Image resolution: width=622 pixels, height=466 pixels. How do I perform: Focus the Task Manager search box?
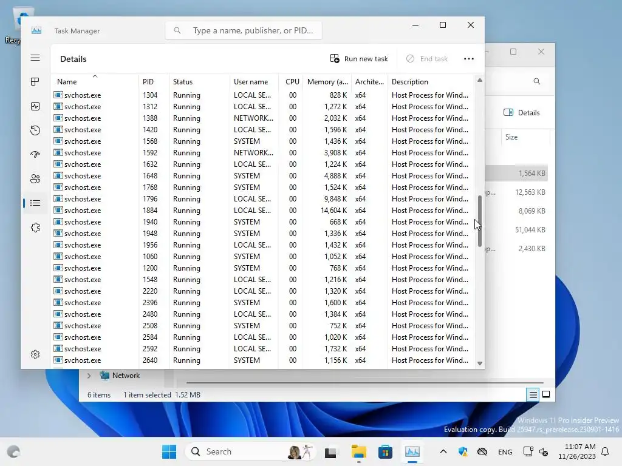pyautogui.click(x=244, y=30)
